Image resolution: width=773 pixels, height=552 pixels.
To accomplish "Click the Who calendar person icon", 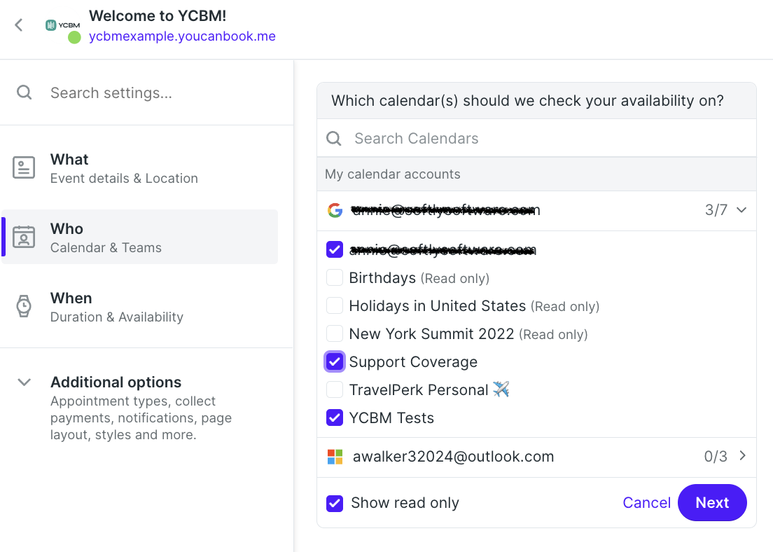I will (x=24, y=237).
